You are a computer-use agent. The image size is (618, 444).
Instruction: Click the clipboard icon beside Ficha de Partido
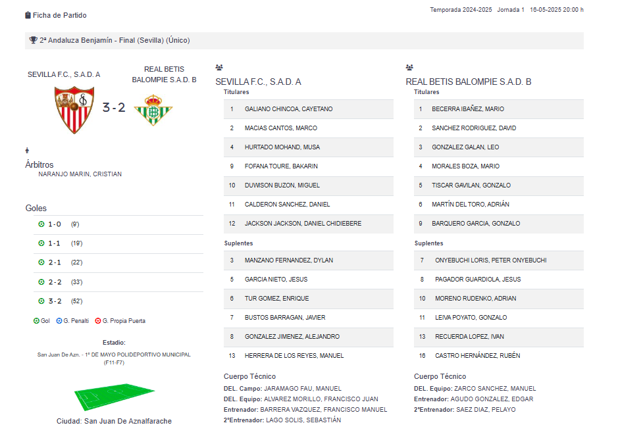pyautogui.click(x=28, y=15)
